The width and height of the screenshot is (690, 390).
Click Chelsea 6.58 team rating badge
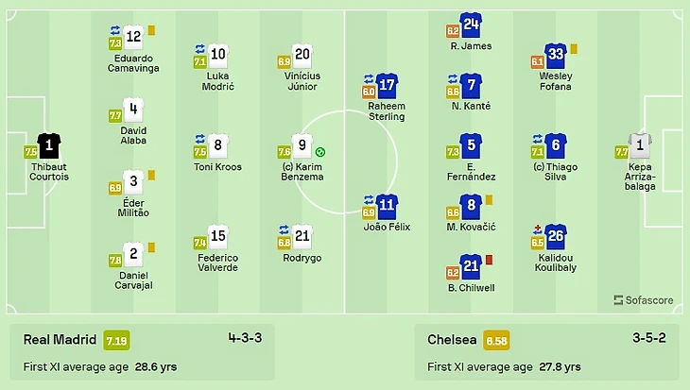tap(495, 339)
